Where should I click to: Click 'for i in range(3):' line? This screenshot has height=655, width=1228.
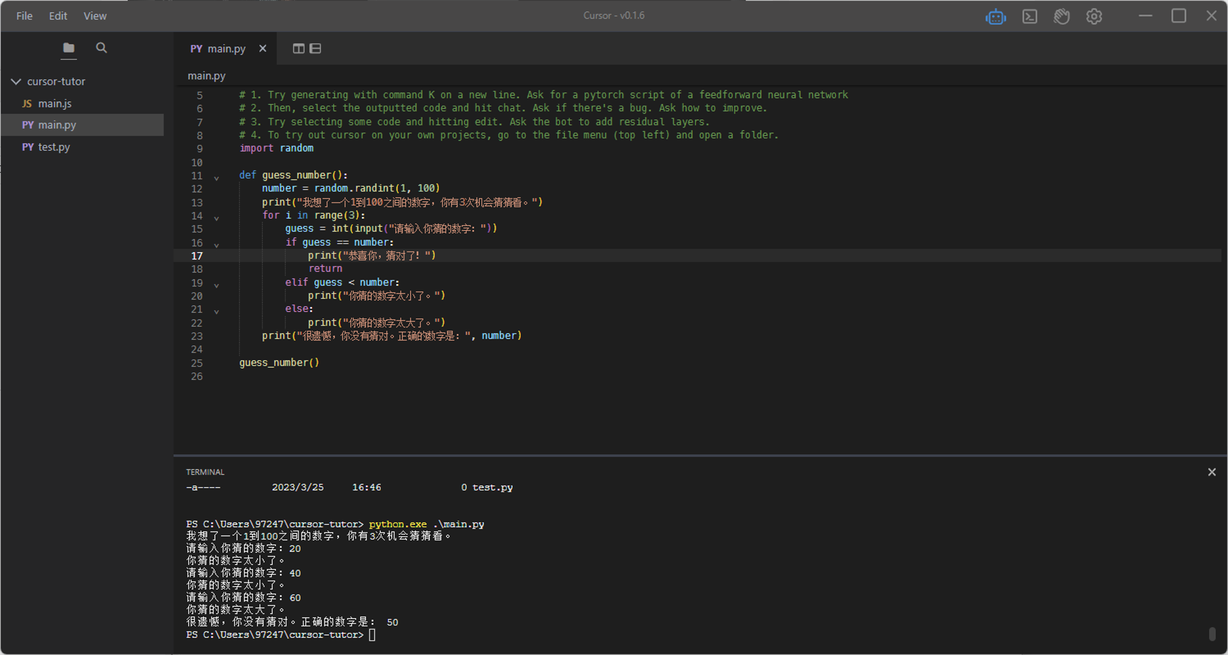pyautogui.click(x=314, y=215)
